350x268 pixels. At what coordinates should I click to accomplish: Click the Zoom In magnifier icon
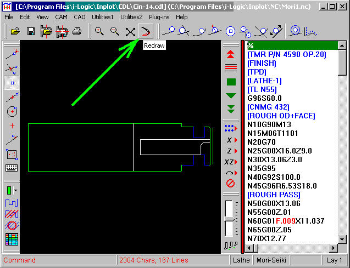(x=99, y=31)
